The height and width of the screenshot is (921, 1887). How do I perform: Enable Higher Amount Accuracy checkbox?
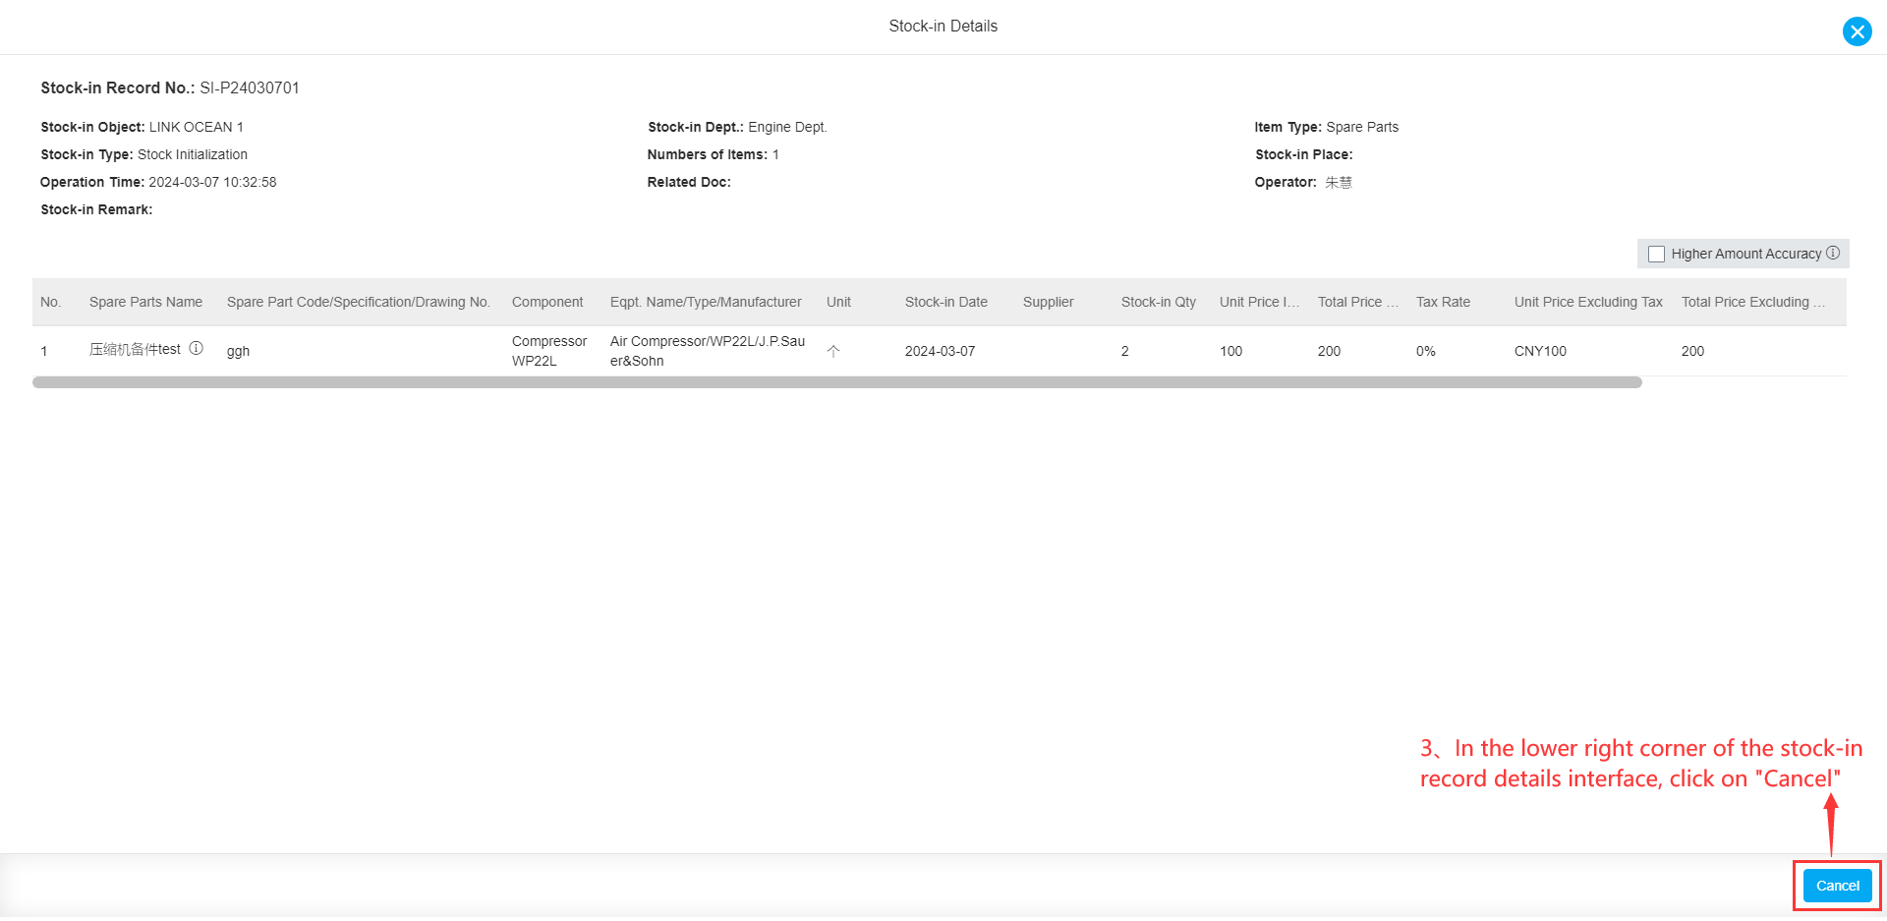tap(1656, 254)
